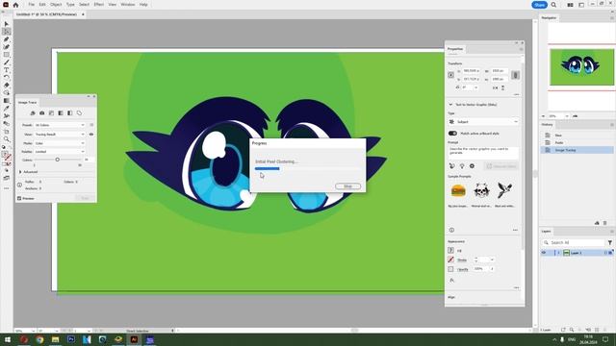Choose the Grayscale preset icon
The image size is (616, 346).
pyautogui.click(x=61, y=113)
